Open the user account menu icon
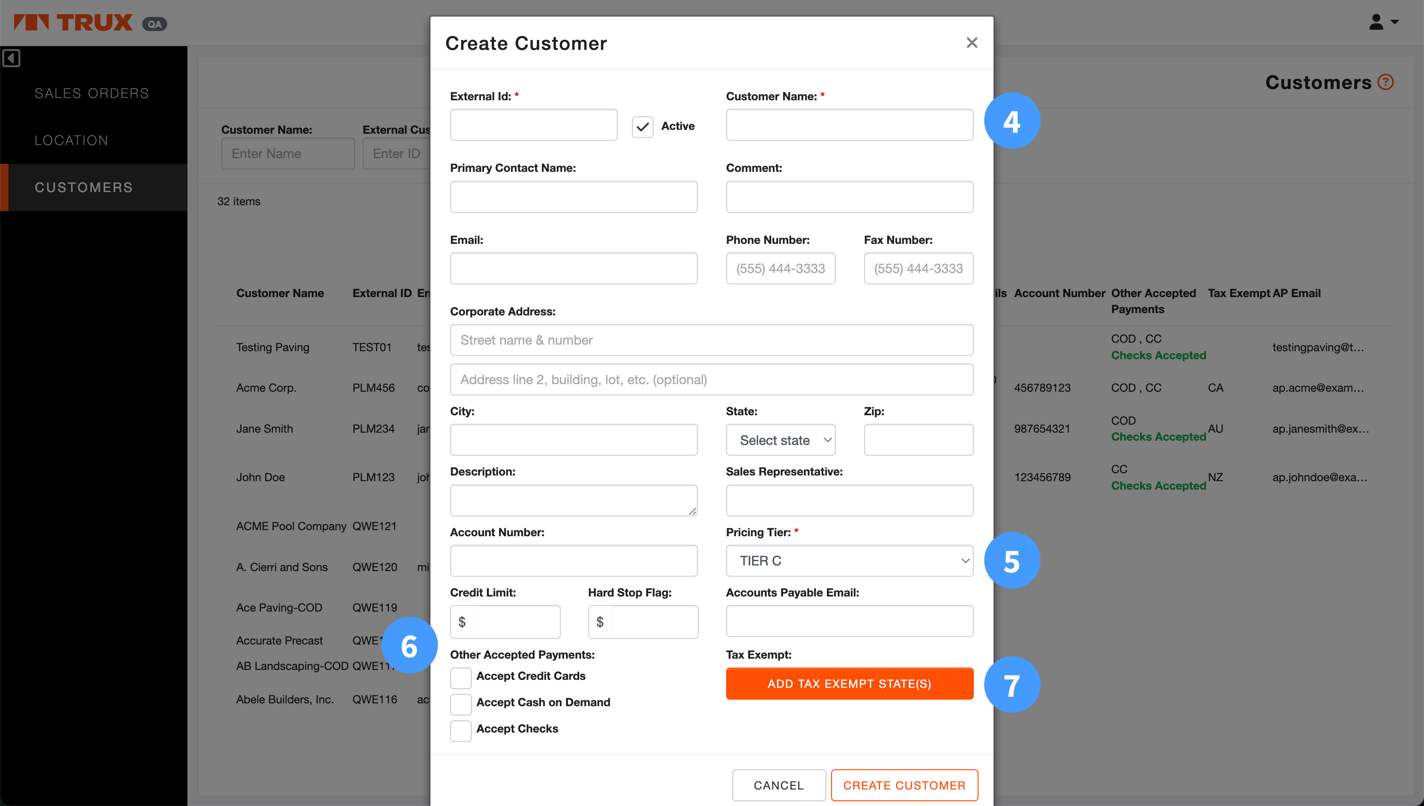This screenshot has width=1424, height=806. point(1383,22)
